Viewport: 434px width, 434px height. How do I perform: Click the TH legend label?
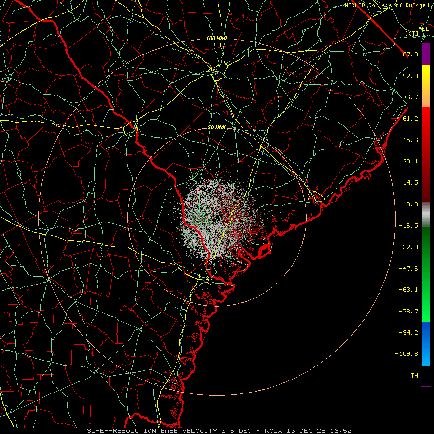point(414,376)
